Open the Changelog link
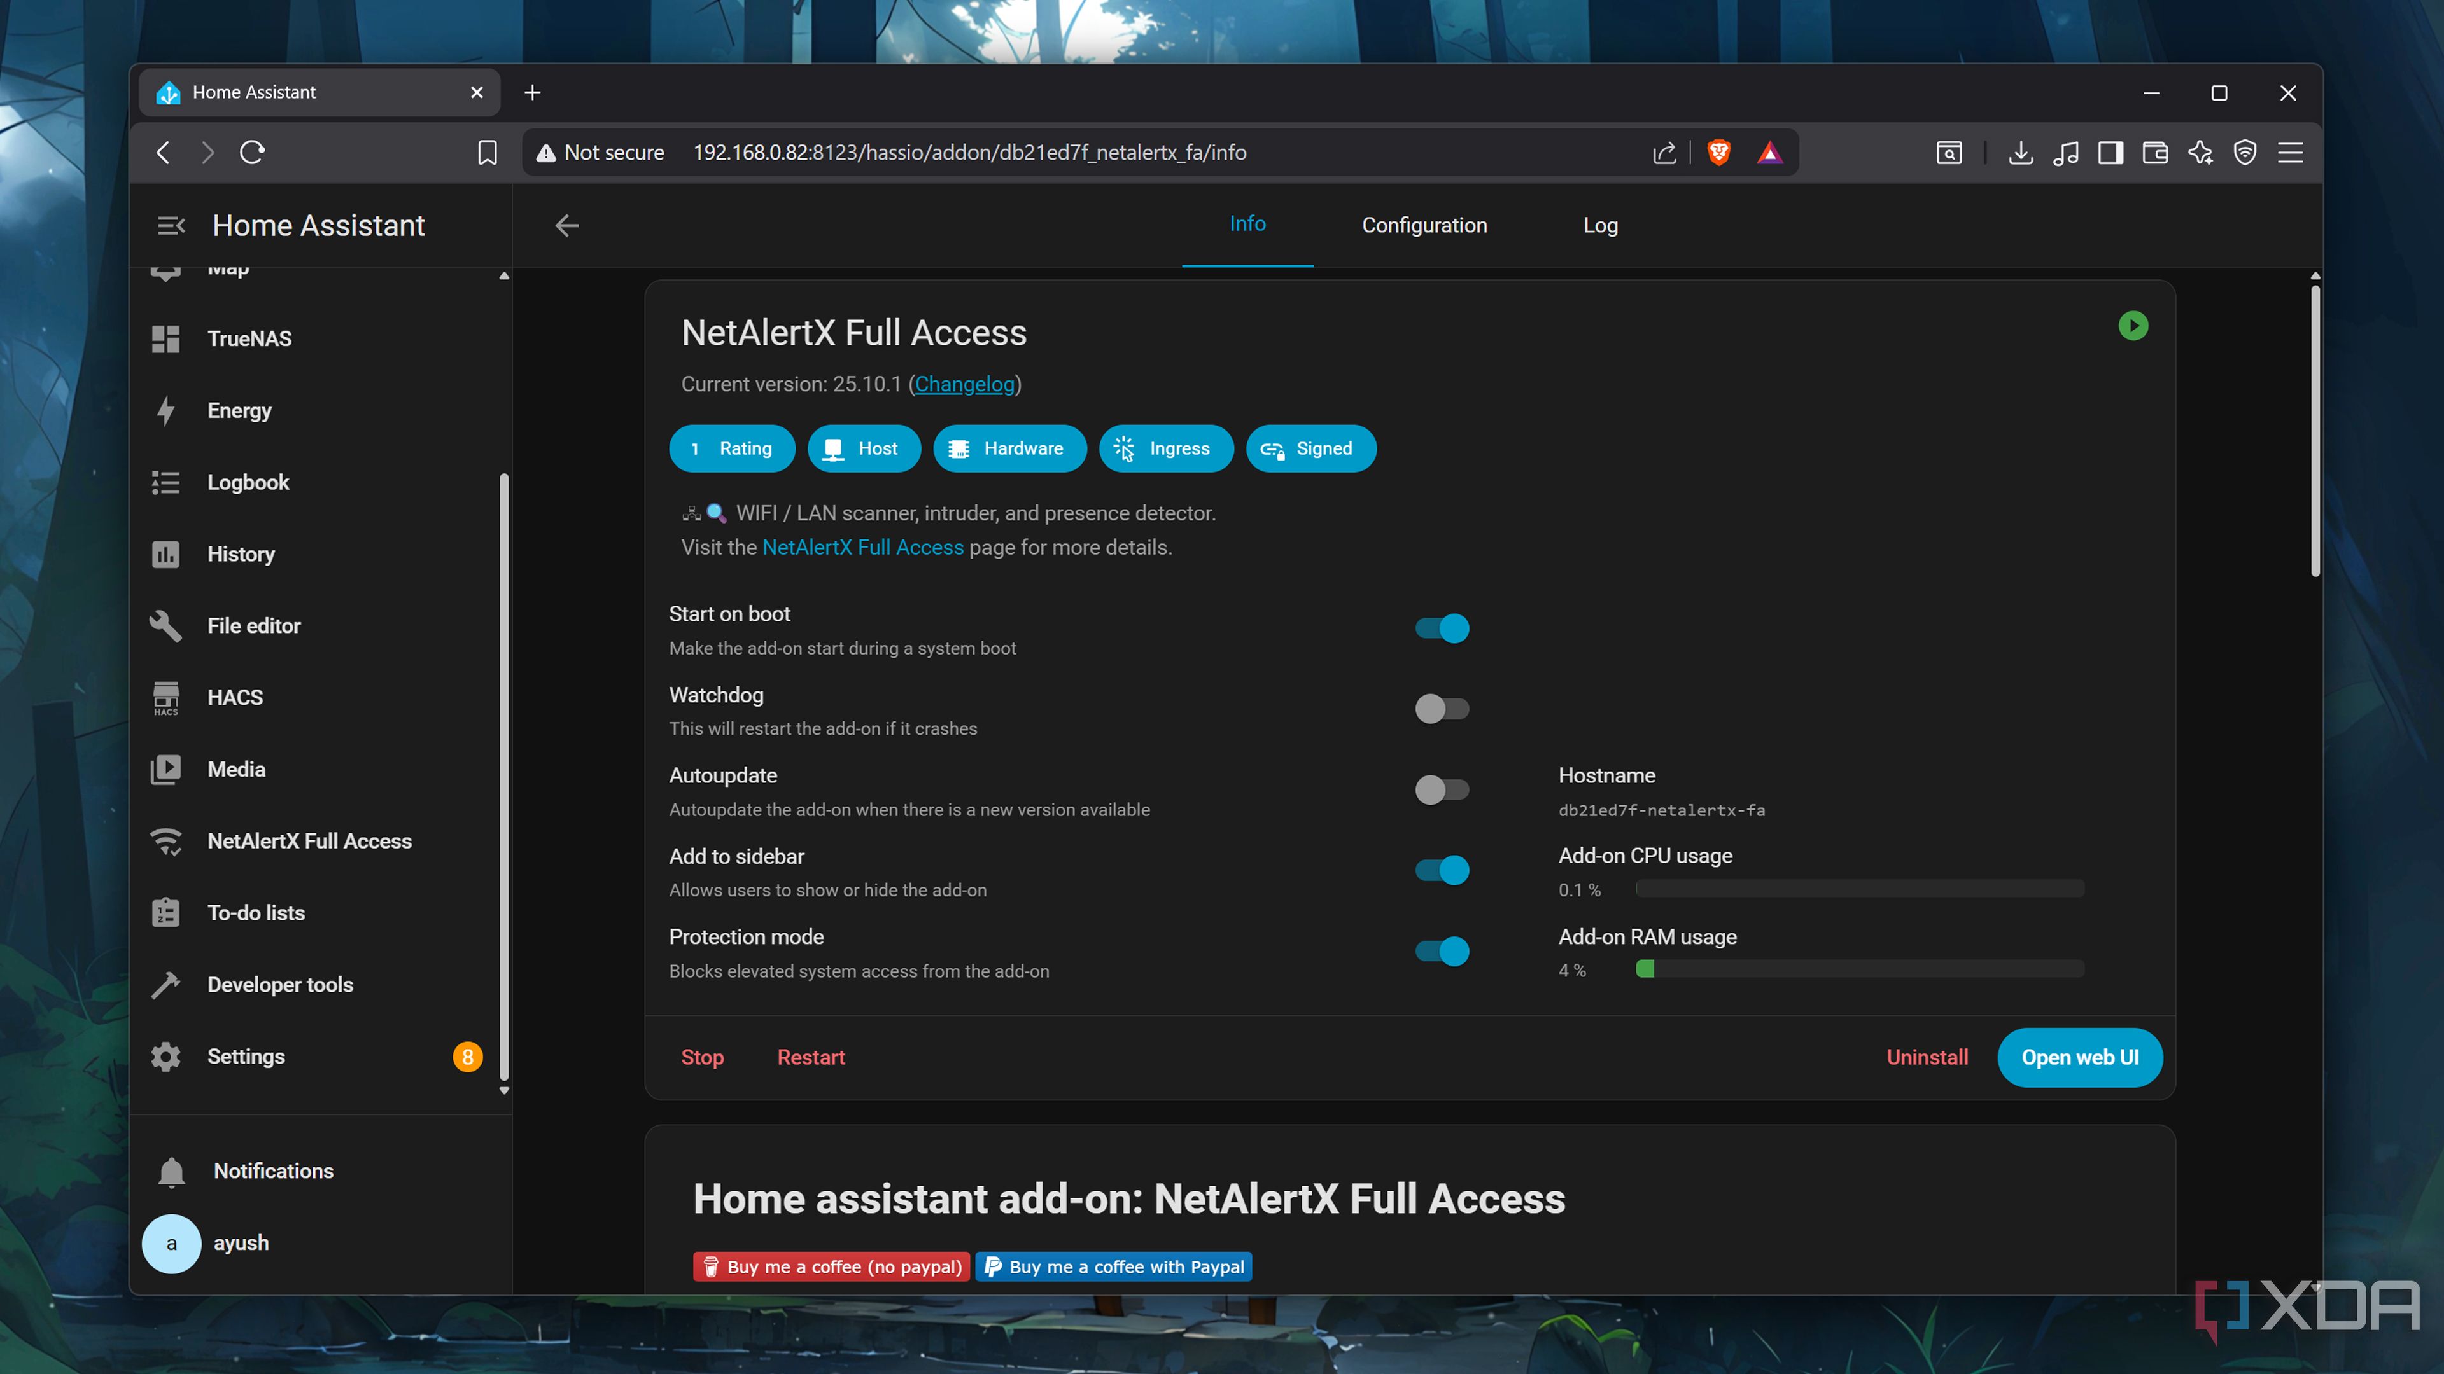Screen dimensions: 2444x1374 pos(964,384)
